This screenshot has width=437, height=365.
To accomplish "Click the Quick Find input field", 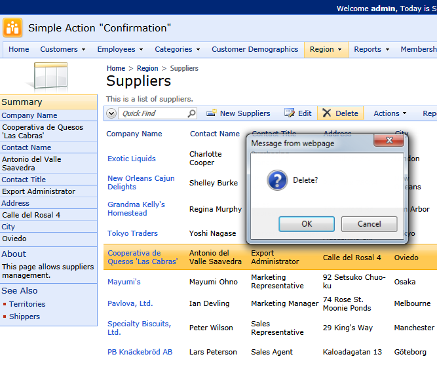I will coord(153,113).
